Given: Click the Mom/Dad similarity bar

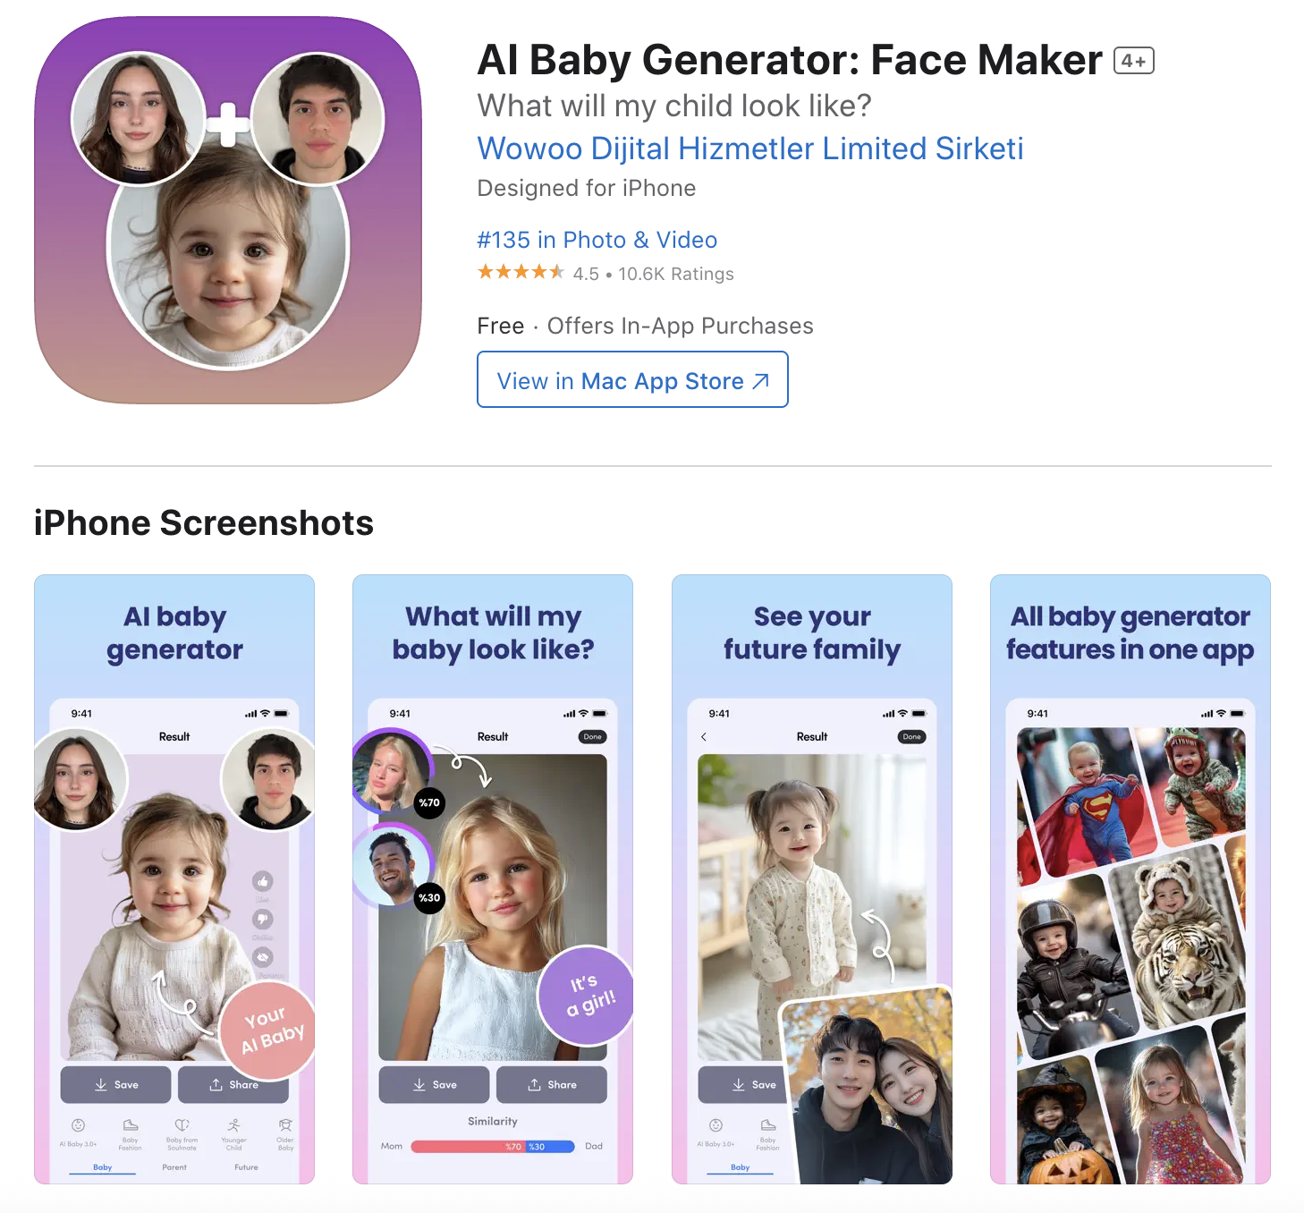Looking at the screenshot, I should tap(493, 1146).
